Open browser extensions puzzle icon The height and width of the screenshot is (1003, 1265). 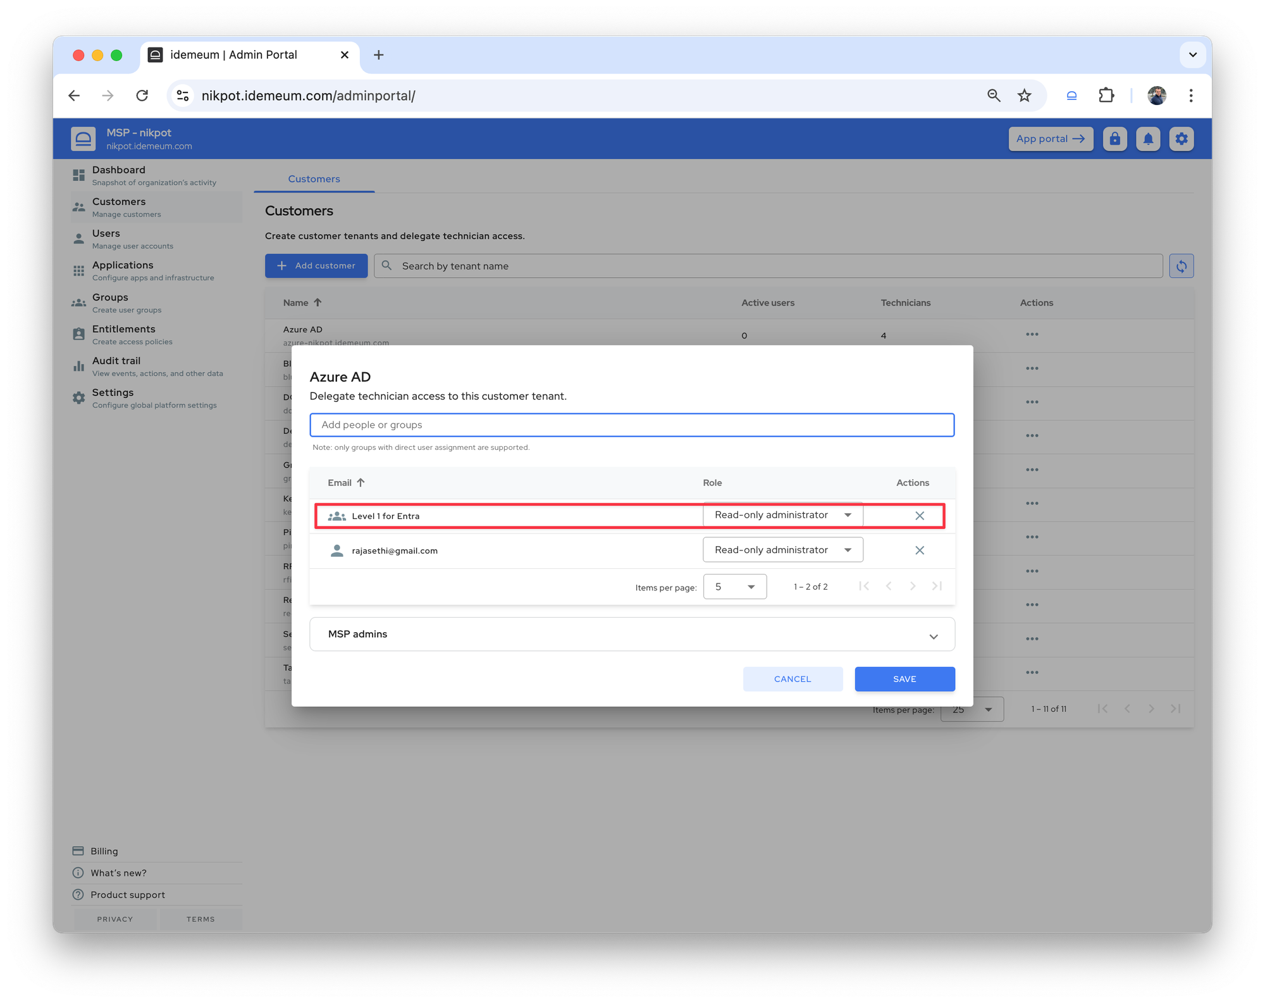1106,96
